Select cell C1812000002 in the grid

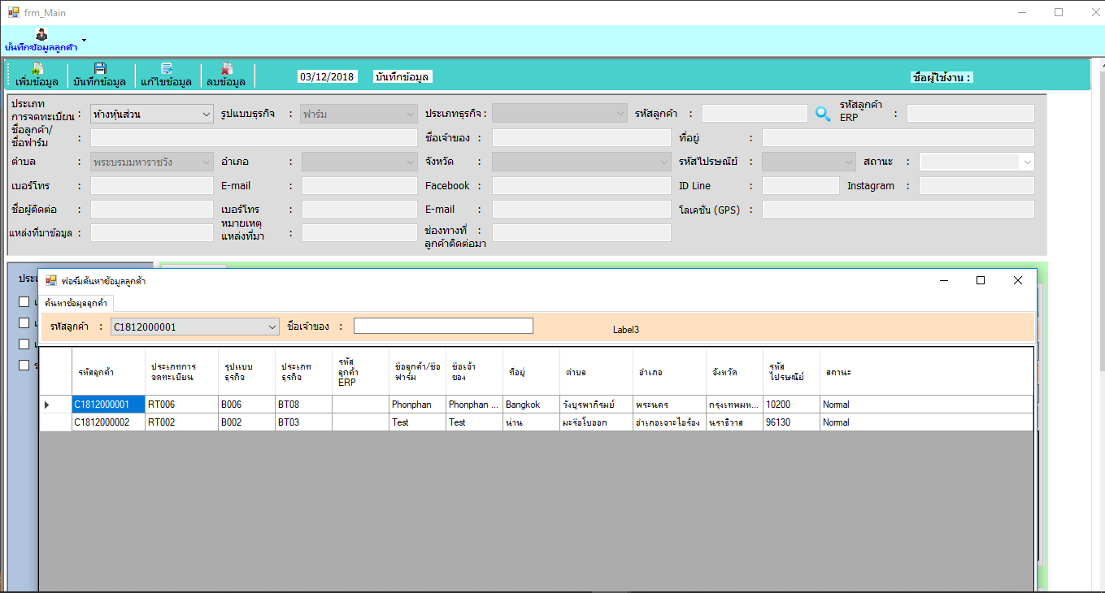point(108,422)
